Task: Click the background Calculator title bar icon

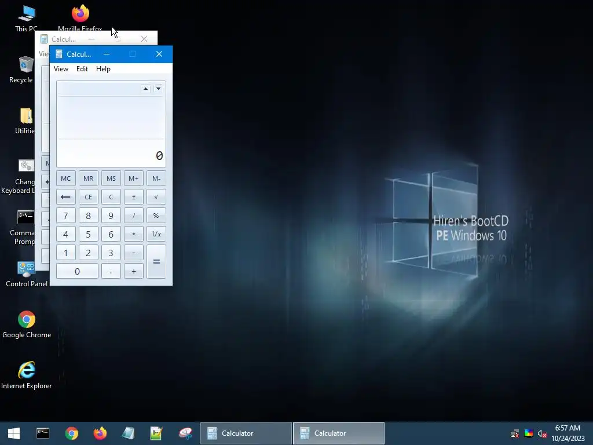Action: (x=44, y=39)
